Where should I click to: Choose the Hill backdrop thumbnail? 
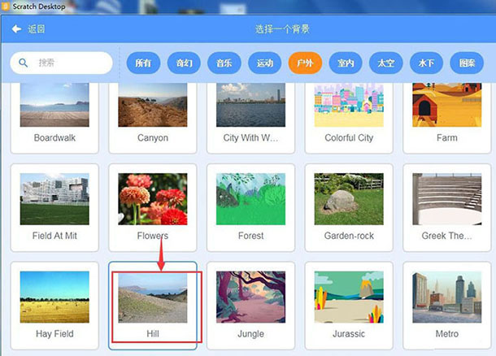[153, 297]
